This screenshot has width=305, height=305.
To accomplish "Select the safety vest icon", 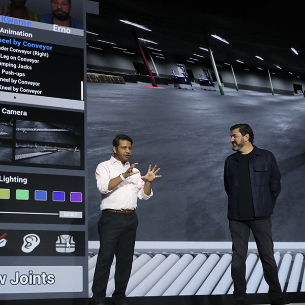I will point(65,243).
